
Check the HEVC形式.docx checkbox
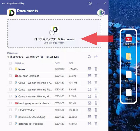pos(10,110)
